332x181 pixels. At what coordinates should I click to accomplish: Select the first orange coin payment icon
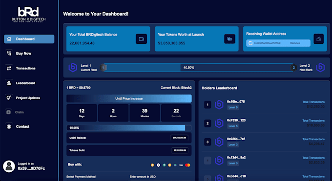coord(152,165)
